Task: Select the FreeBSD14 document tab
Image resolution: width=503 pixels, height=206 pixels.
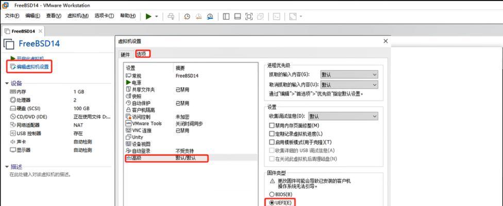Action: point(23,31)
